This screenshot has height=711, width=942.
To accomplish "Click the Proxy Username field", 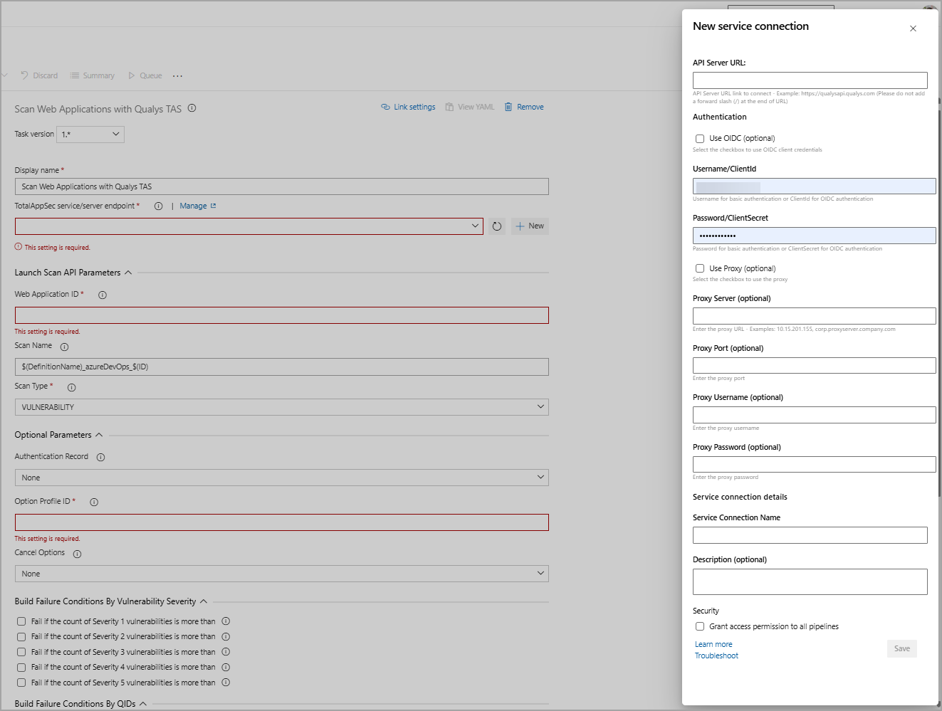I will click(x=815, y=415).
